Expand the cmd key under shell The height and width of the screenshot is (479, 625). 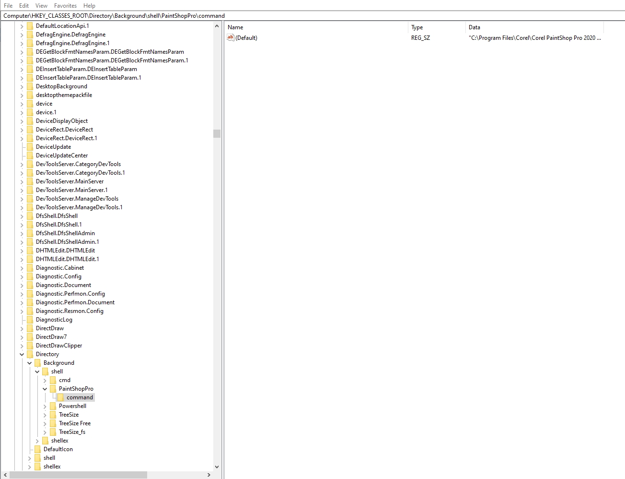(x=45, y=380)
